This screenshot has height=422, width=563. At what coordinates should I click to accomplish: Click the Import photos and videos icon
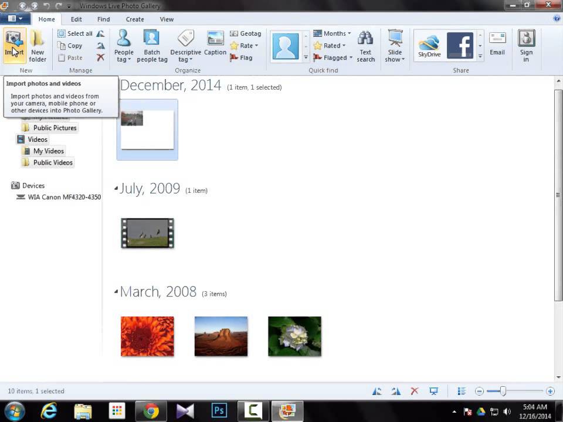[x=14, y=46]
